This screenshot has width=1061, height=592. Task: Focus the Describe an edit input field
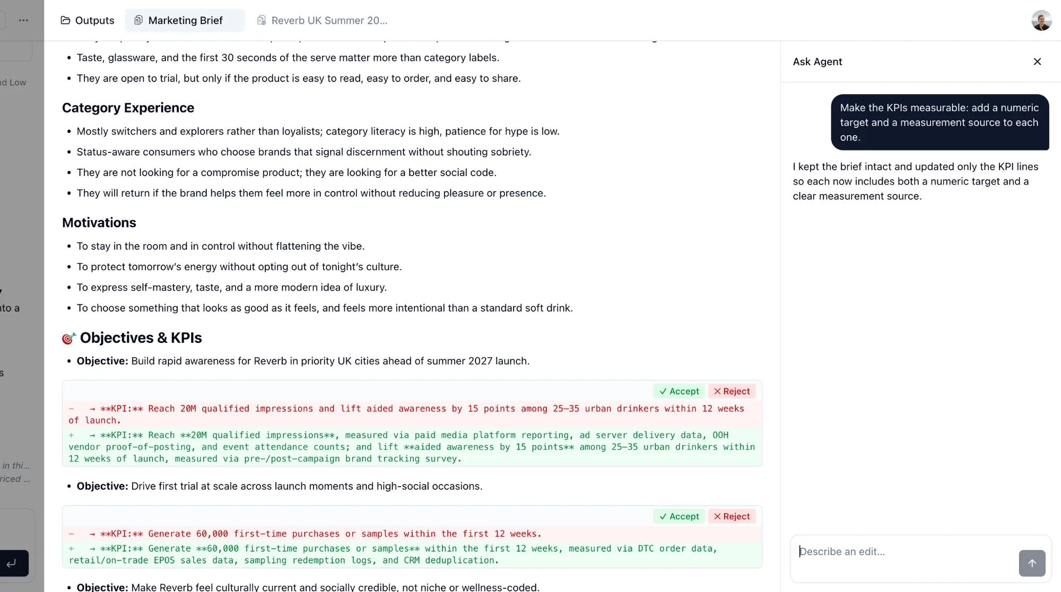click(x=905, y=552)
